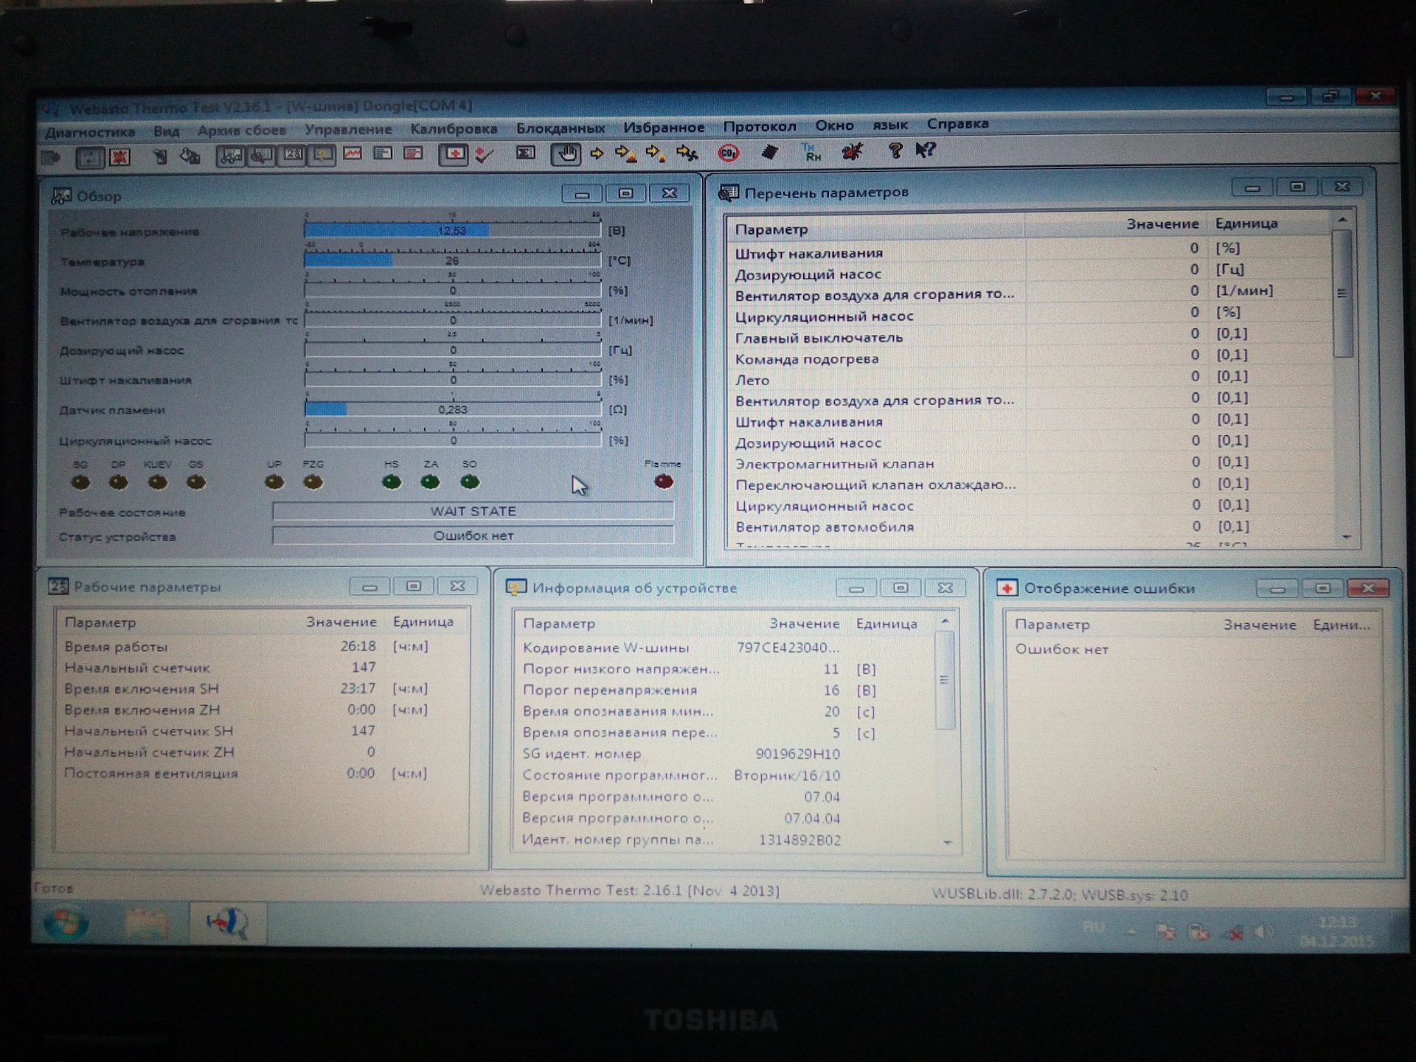This screenshot has height=1062, width=1416.
Task: Open the Калибровка menu
Action: tap(454, 128)
